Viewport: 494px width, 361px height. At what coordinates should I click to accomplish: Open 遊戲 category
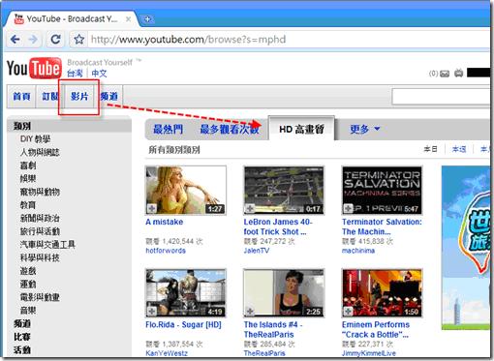pyautogui.click(x=28, y=271)
